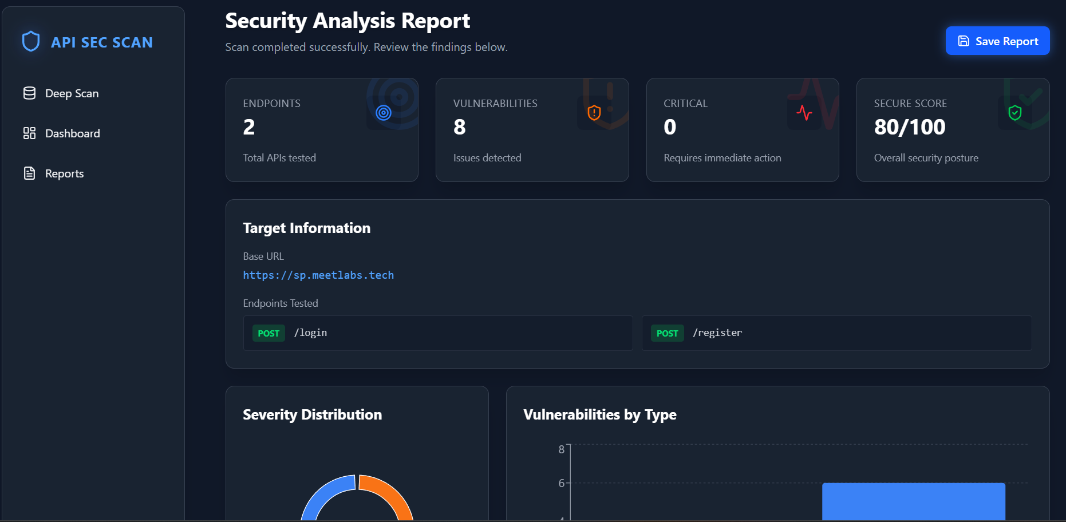The image size is (1066, 522).
Task: Click the Endpoints count value 2
Action: tap(249, 127)
